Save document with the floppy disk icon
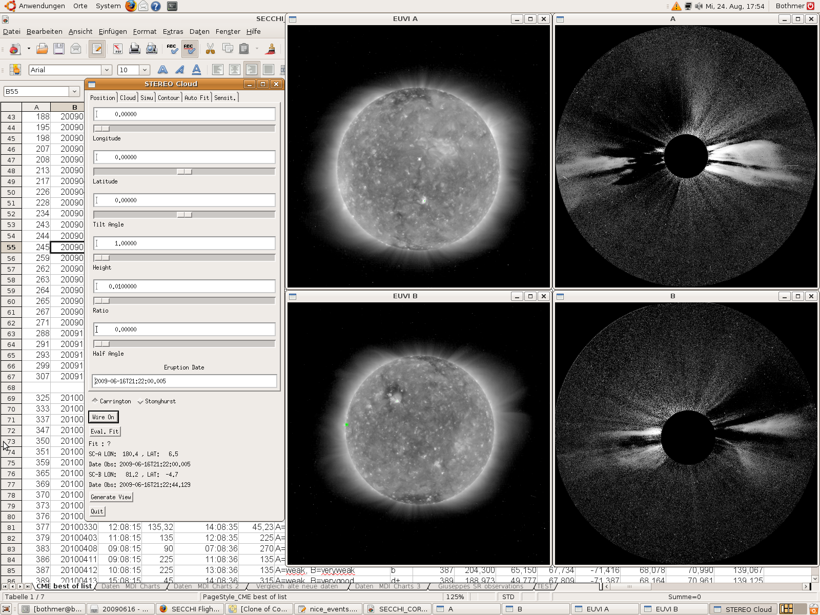The image size is (820, 615). (x=59, y=49)
